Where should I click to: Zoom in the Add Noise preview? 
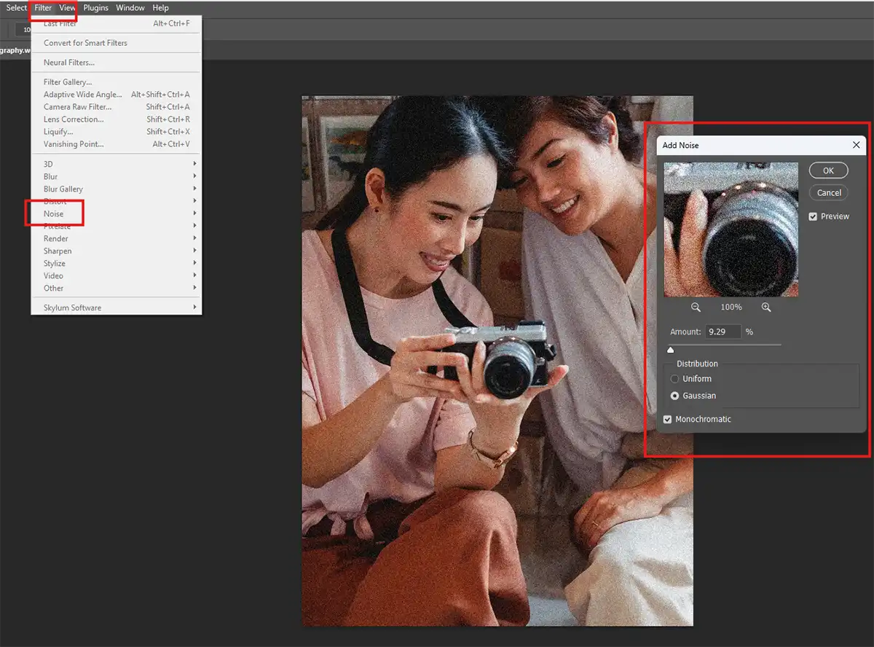766,307
